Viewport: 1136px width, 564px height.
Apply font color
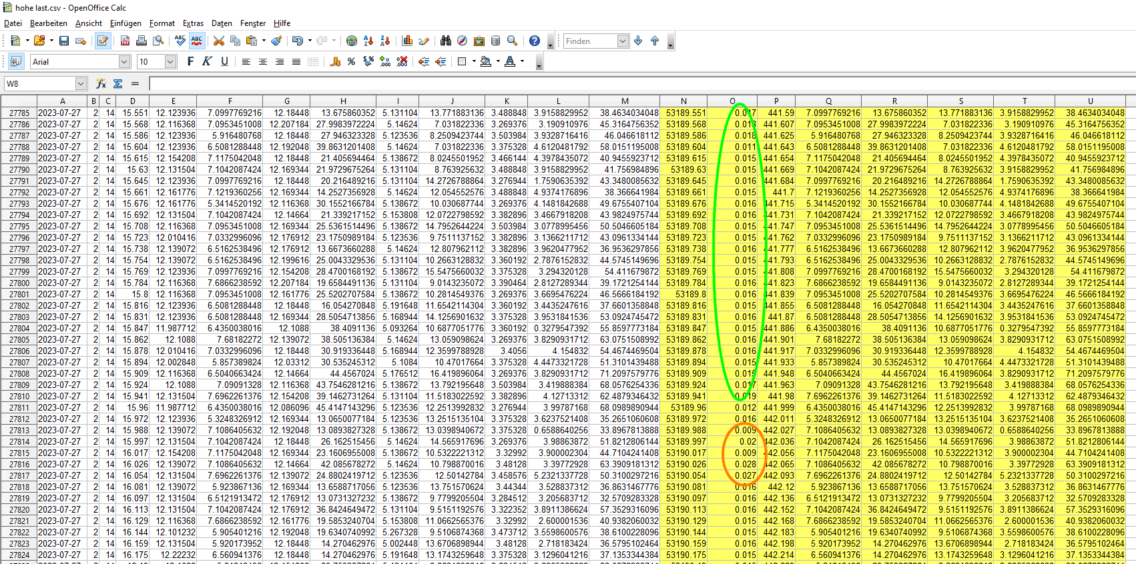510,61
